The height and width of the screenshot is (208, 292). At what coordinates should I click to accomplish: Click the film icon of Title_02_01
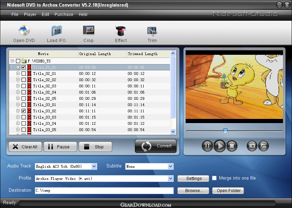[x=29, y=73]
